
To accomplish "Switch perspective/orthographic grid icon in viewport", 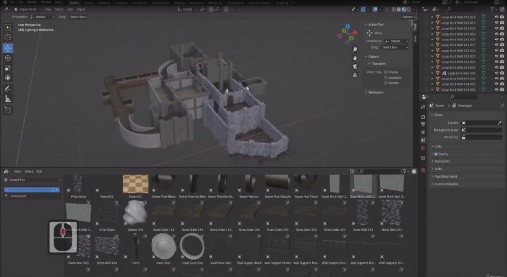I will tap(355, 75).
